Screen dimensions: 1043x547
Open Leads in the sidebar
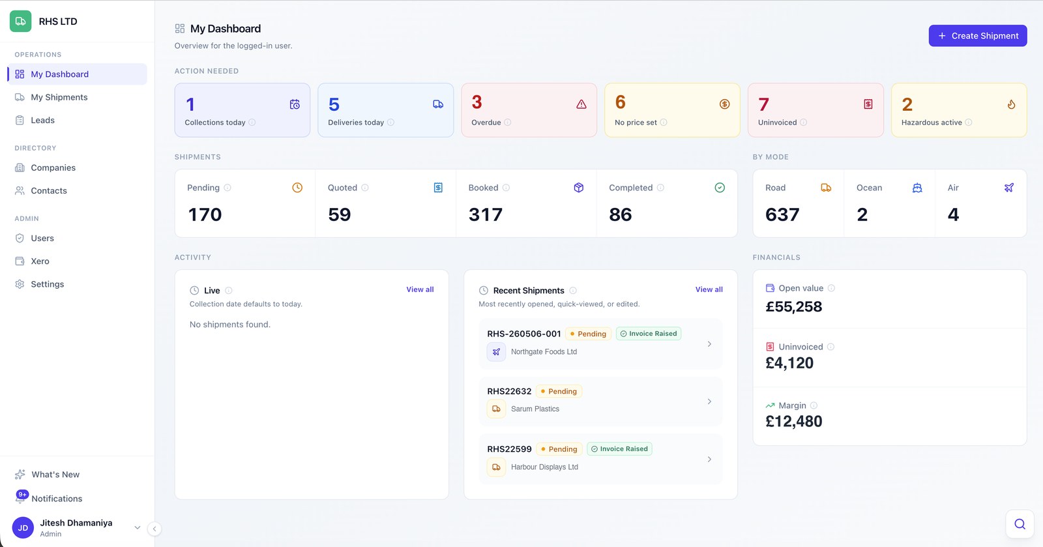click(77, 120)
